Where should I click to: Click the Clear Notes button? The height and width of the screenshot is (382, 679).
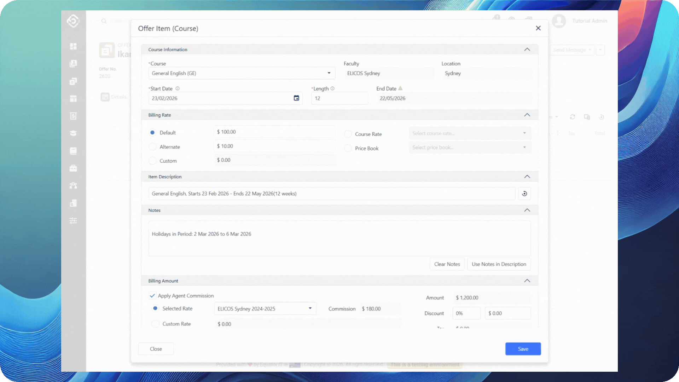[x=447, y=264]
